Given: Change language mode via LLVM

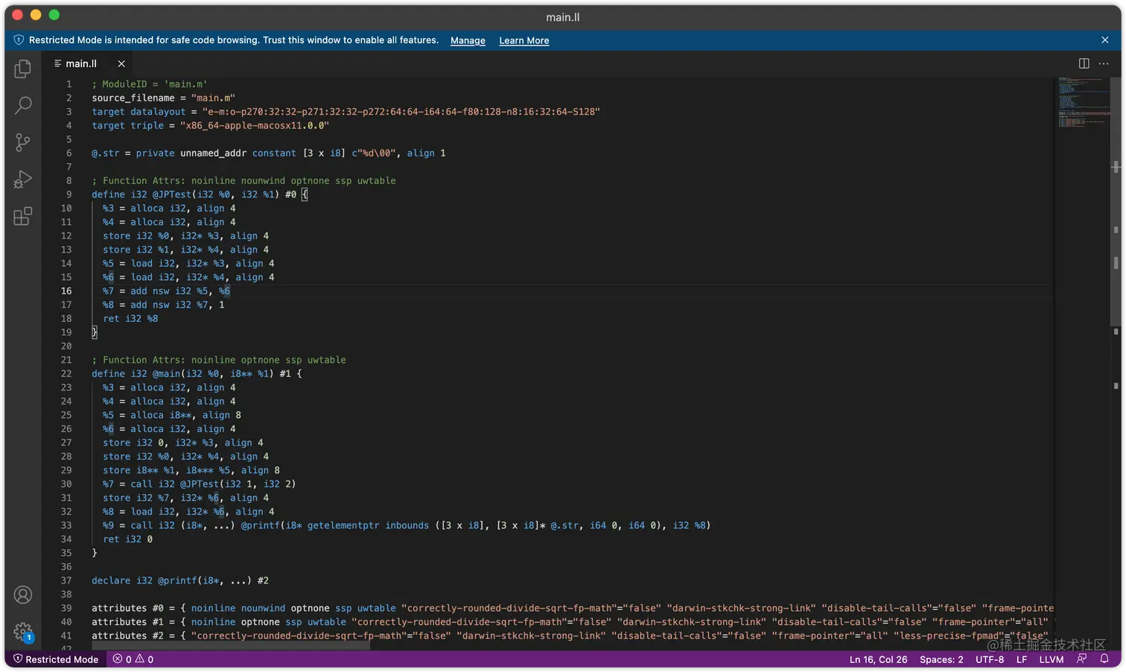Looking at the screenshot, I should tap(1052, 659).
